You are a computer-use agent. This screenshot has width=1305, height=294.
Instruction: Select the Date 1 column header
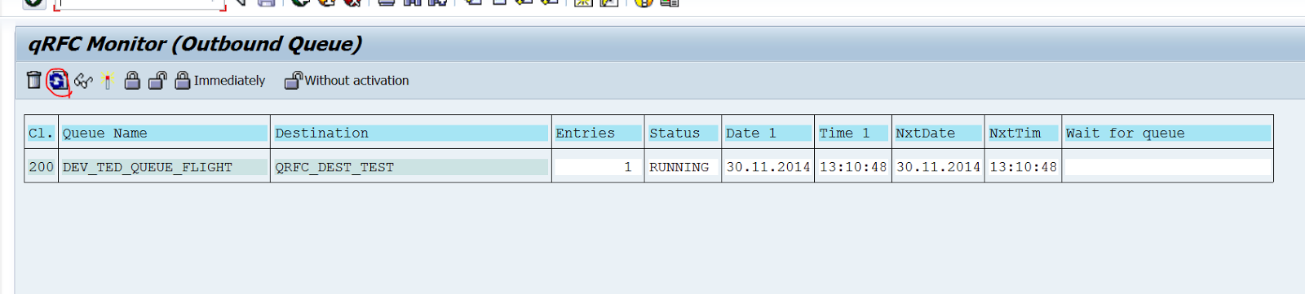(768, 133)
